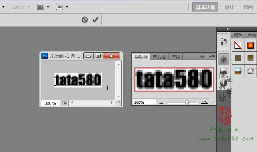Switch to the 信息 tab

[176, 57]
